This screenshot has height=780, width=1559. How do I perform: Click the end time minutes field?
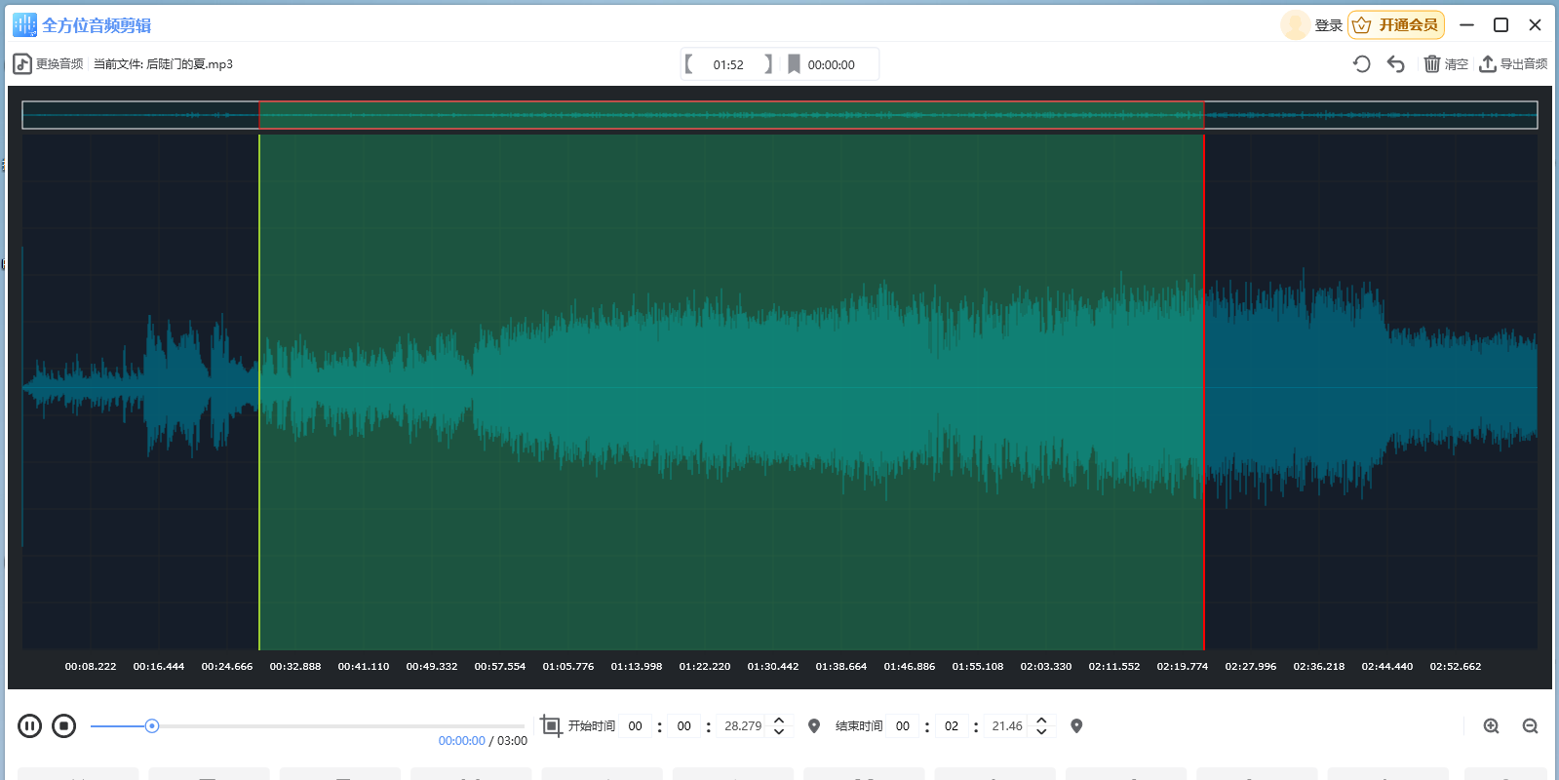(x=952, y=725)
